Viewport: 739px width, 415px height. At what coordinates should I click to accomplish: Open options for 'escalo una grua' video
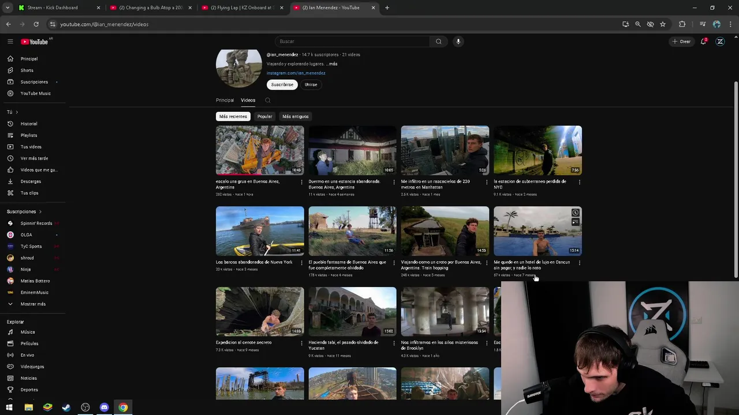pos(301,182)
